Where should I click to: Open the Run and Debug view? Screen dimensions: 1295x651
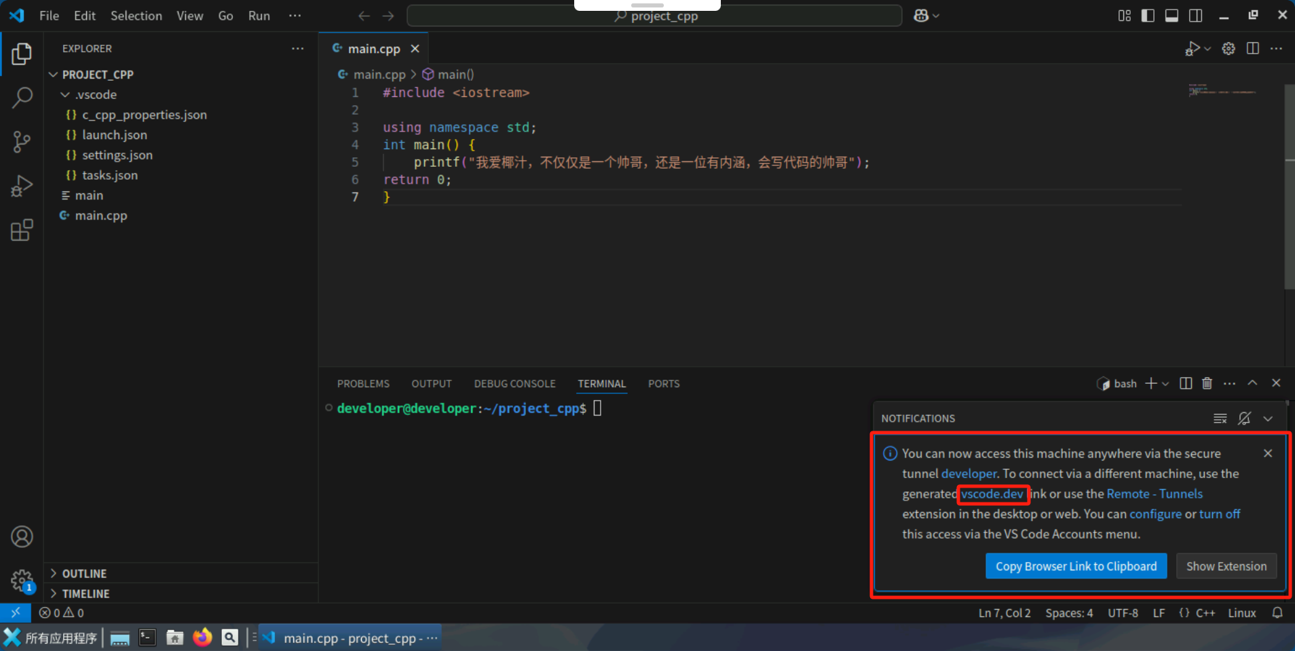tap(22, 185)
